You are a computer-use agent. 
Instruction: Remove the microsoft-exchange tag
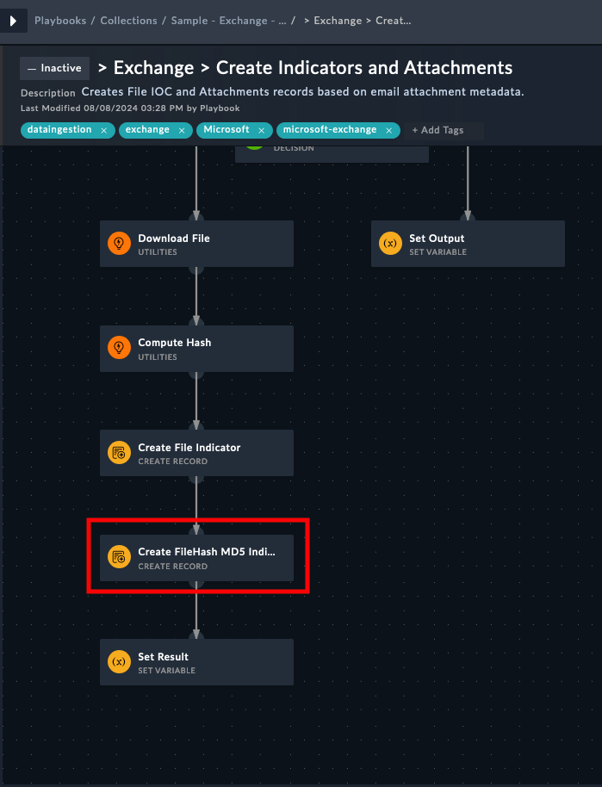pos(388,130)
